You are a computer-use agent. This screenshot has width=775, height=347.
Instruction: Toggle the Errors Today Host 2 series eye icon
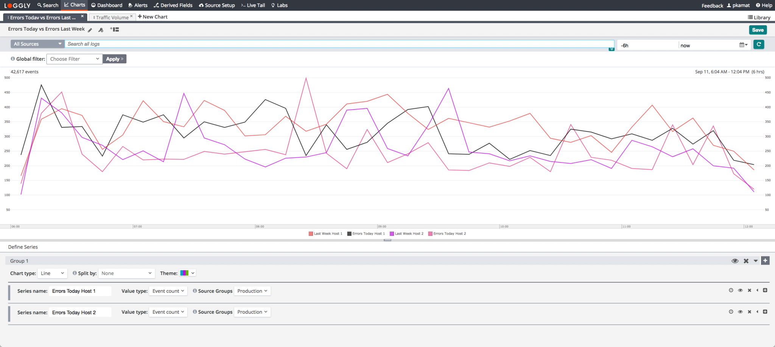pos(741,312)
